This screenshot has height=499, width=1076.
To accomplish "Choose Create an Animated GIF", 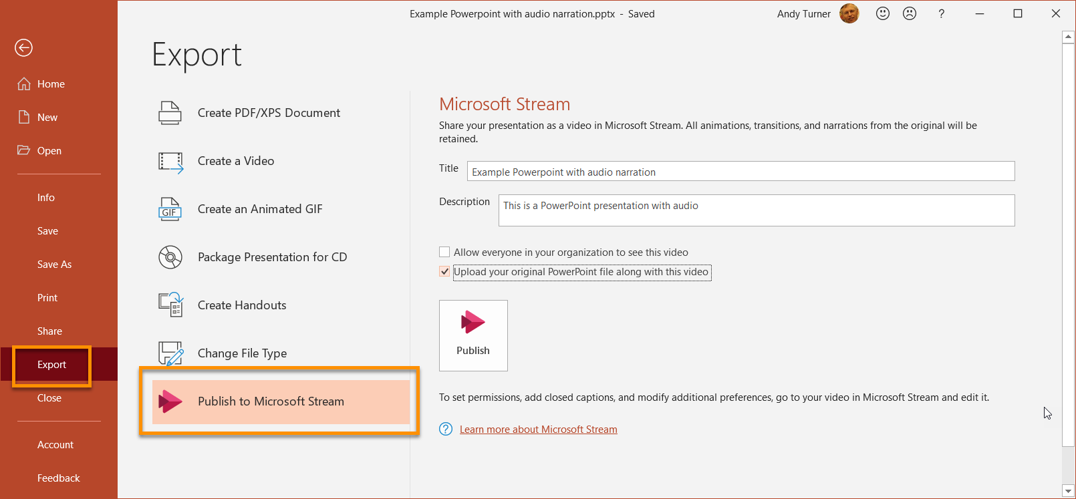I will 281,209.
